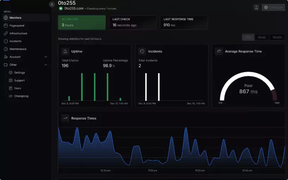Open Docs under Other
Screen dimensions: 288x180
coord(17,88)
